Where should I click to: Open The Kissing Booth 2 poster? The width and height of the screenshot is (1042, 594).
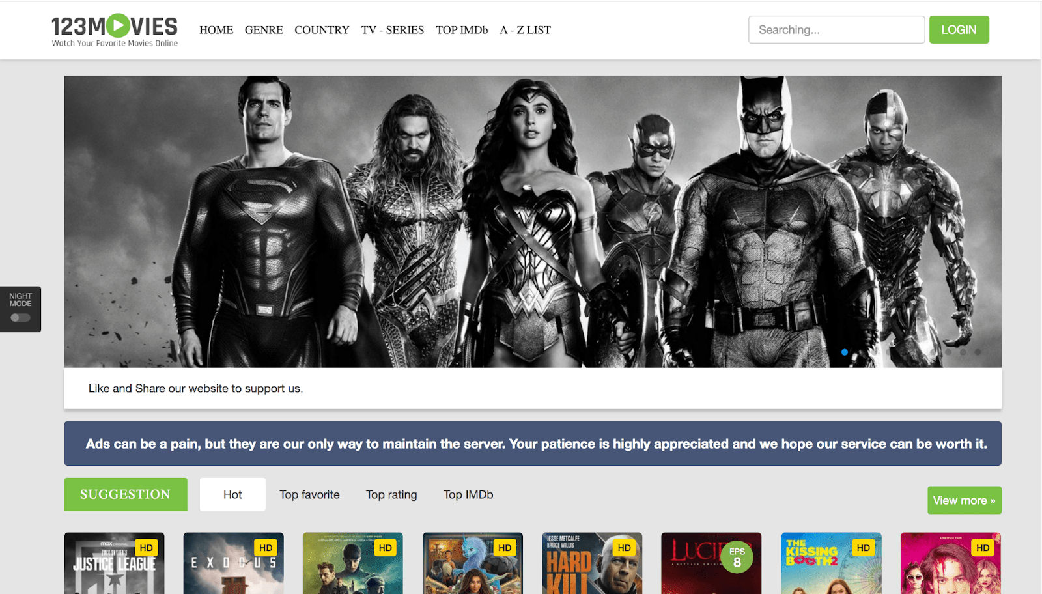coord(831,563)
